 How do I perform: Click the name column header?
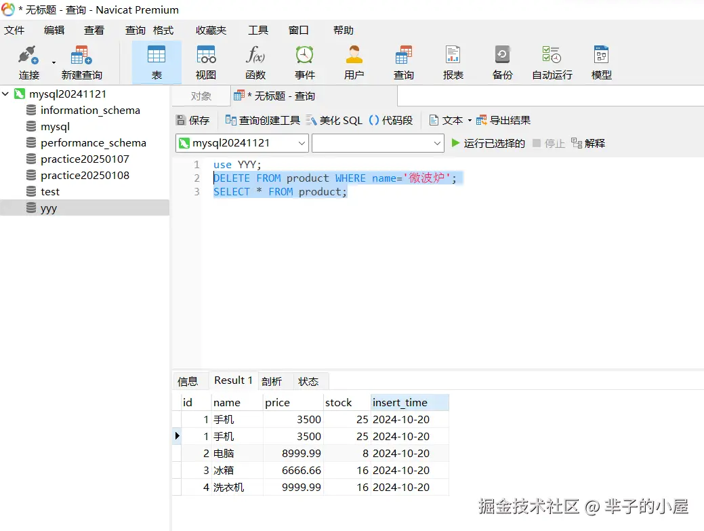click(x=236, y=403)
